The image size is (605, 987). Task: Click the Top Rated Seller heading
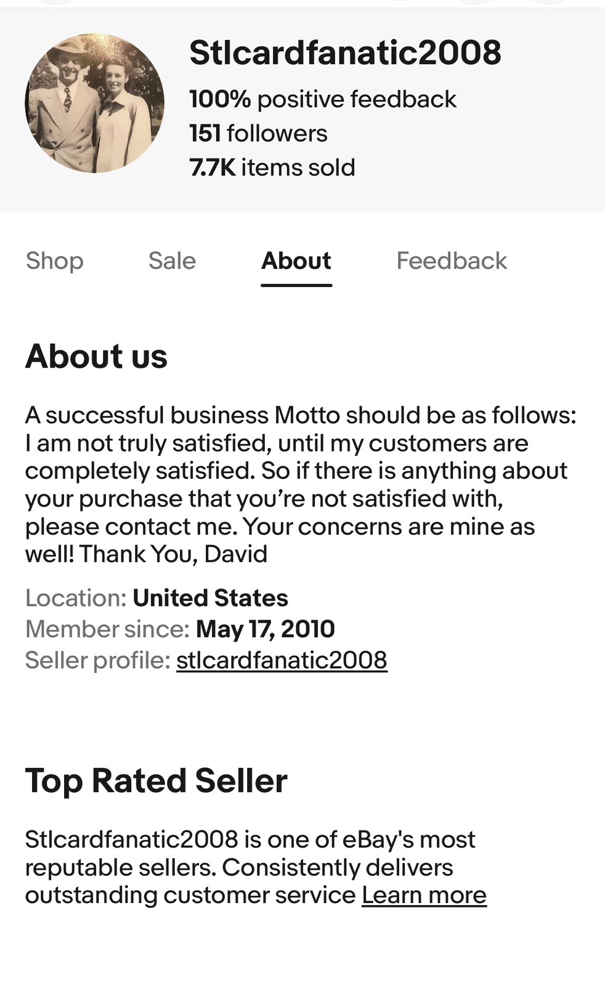pyautogui.click(x=156, y=781)
